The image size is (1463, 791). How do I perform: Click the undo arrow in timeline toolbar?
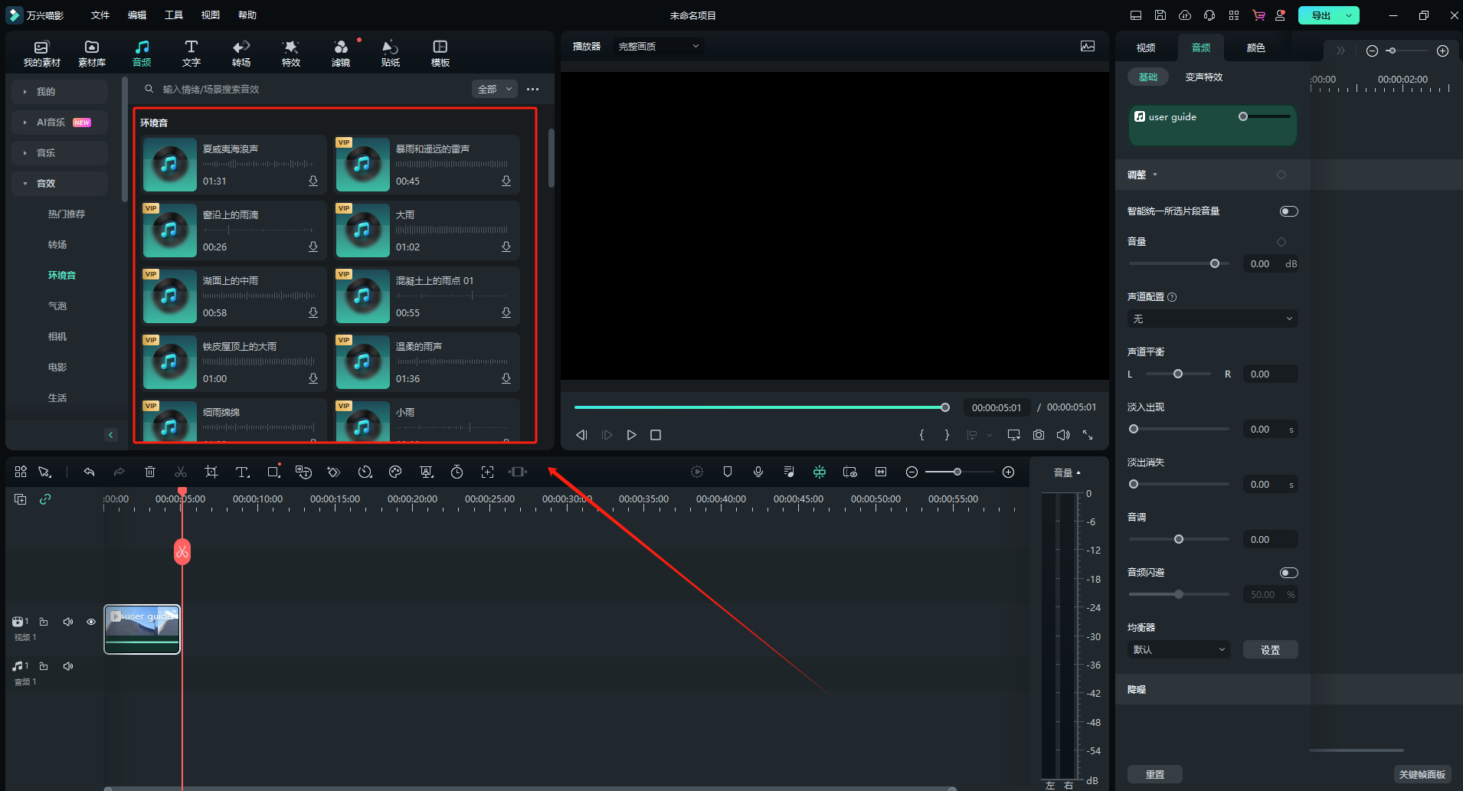click(89, 472)
